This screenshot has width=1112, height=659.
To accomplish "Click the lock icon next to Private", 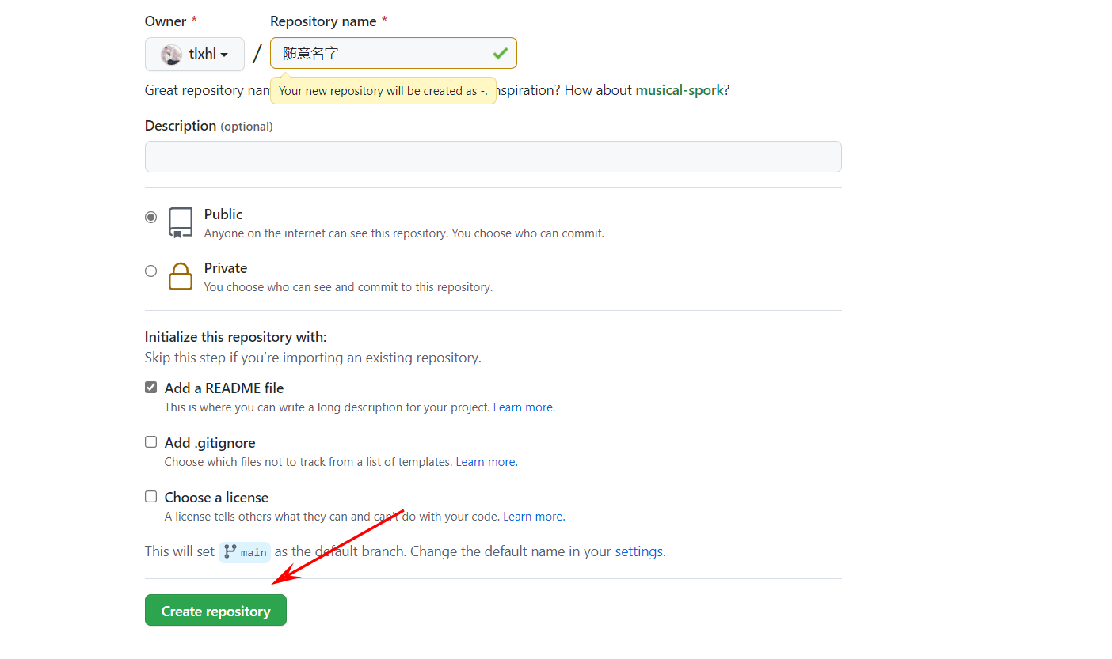I will click(x=181, y=276).
